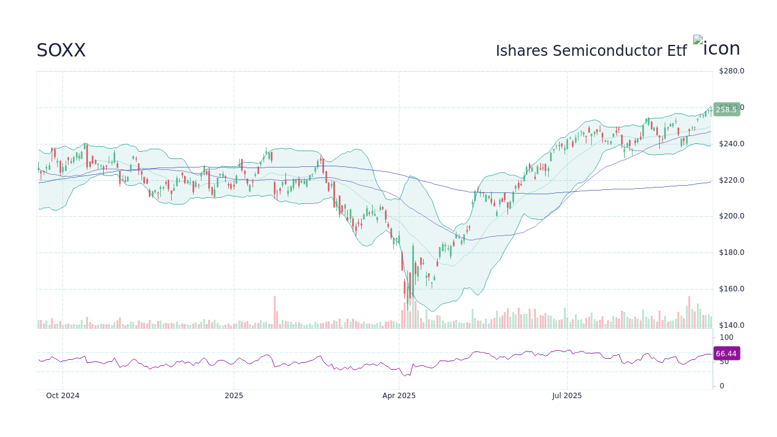Click the RSI axis label 50
This screenshot has height=437, width=777.
724,362
